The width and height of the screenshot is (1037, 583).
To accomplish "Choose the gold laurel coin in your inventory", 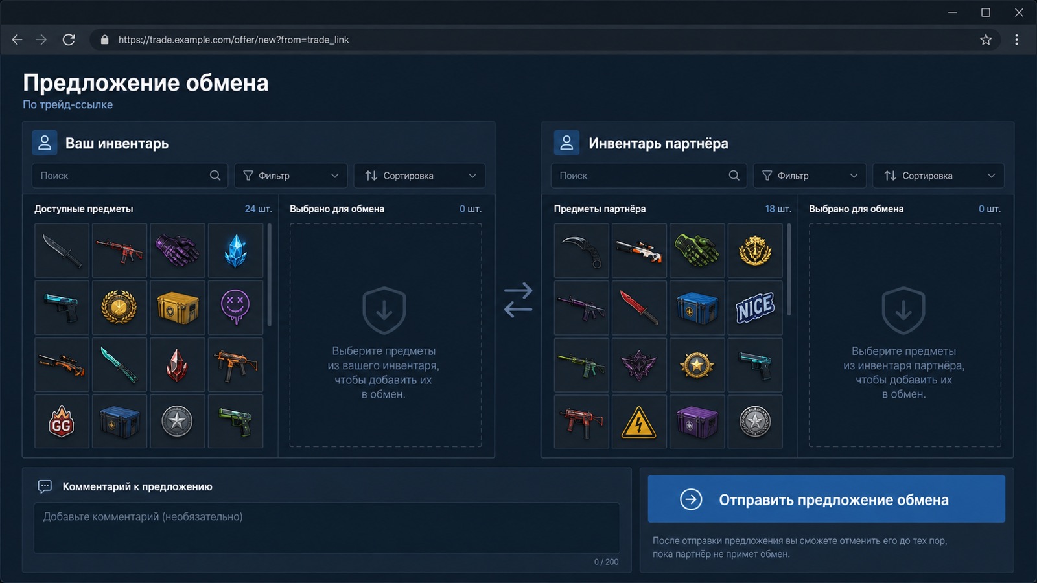I will 119,308.
